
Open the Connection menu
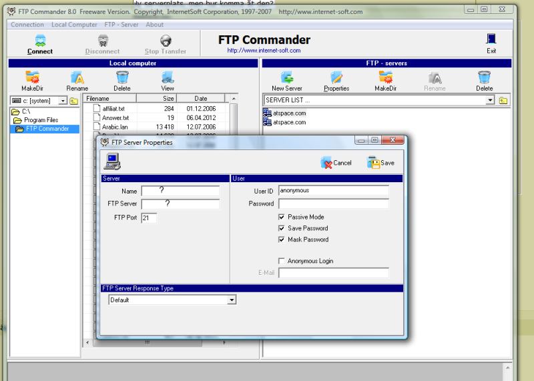click(27, 25)
